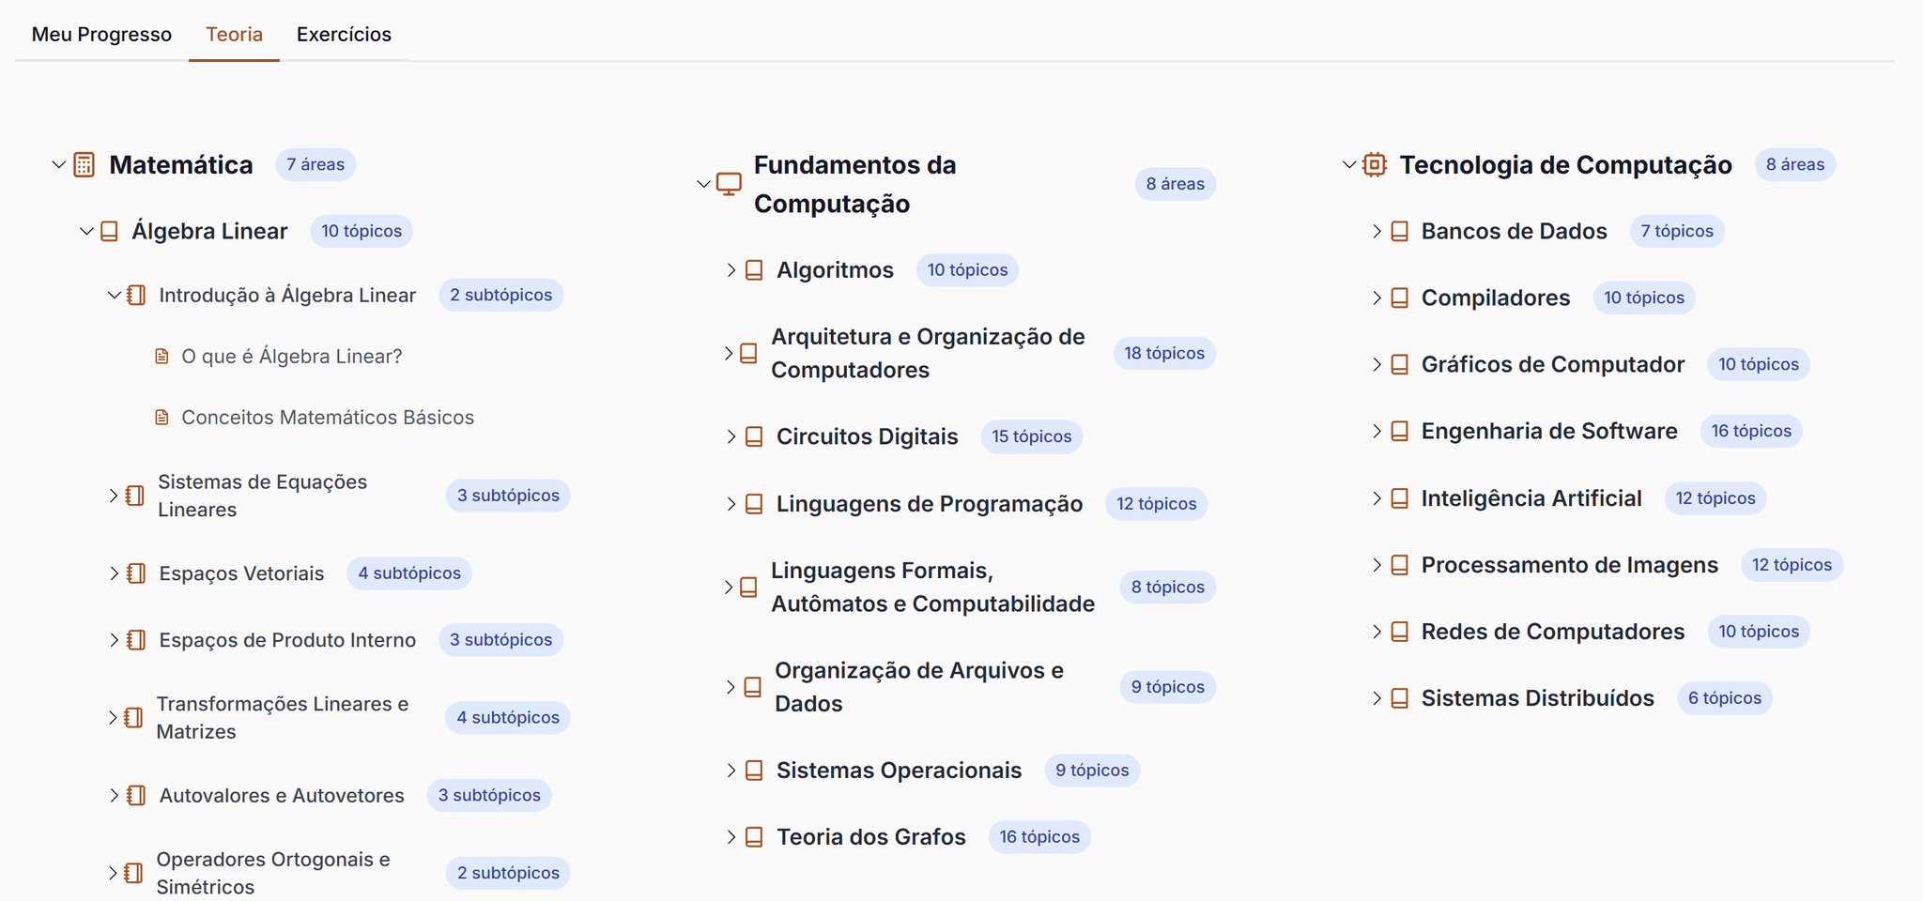
Task: Click the monitor icon beside Fundamentos da Computação
Action: 729,184
